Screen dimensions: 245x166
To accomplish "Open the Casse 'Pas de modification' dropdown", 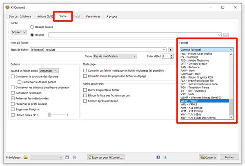I will pos(115,56).
